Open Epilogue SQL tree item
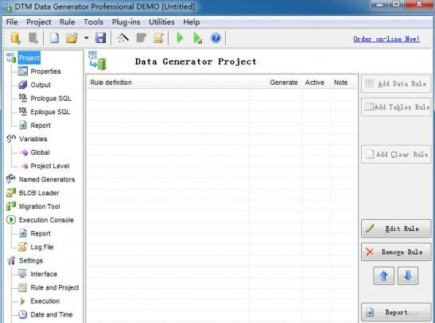This screenshot has width=435, height=323. coord(50,112)
